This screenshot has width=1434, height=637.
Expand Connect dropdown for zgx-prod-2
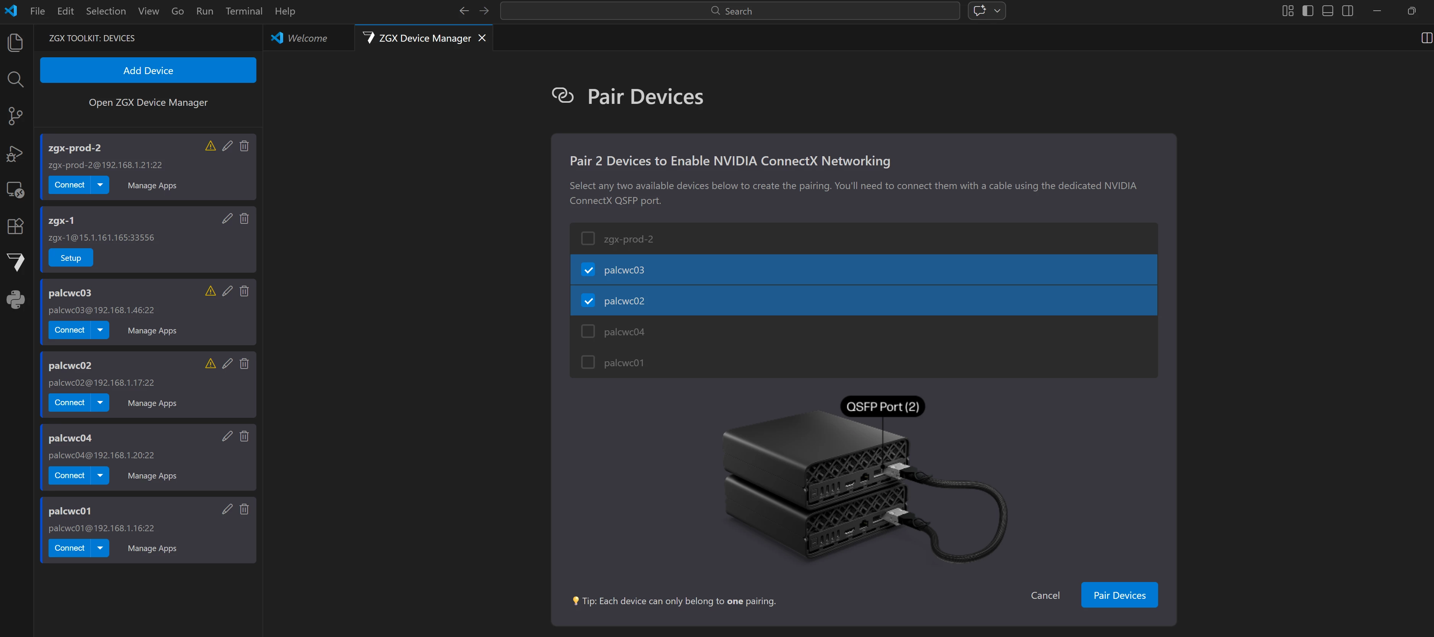click(x=100, y=185)
